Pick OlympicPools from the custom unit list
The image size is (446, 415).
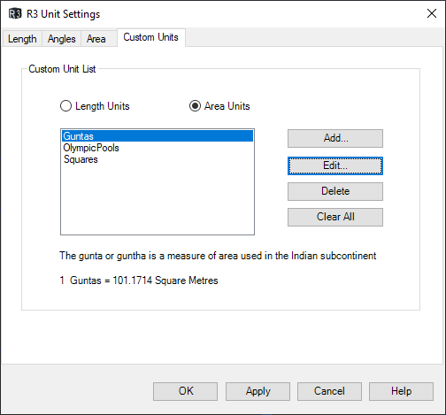pyautogui.click(x=158, y=148)
